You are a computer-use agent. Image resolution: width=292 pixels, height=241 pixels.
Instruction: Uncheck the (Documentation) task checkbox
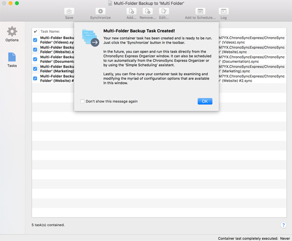[x=35, y=59]
